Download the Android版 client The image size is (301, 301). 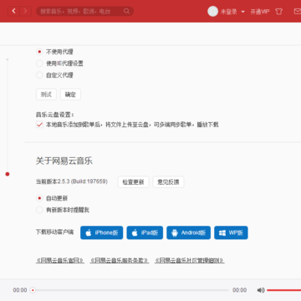click(x=189, y=232)
